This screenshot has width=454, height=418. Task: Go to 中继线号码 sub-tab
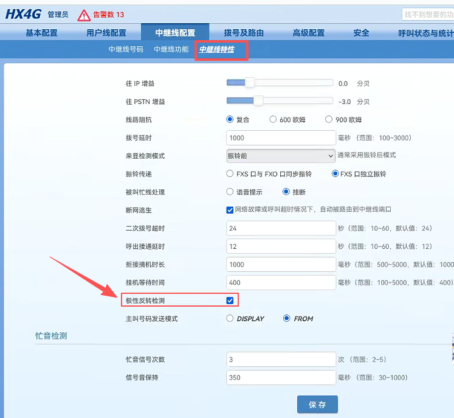(x=126, y=49)
